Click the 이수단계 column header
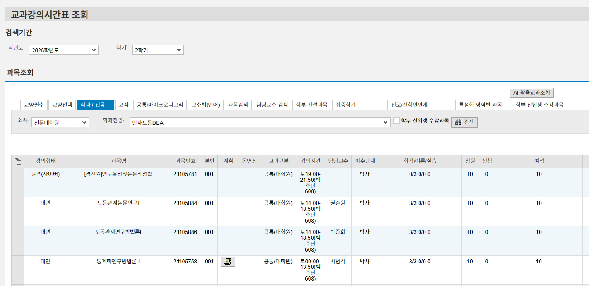 tap(365, 161)
